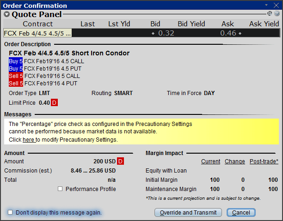
Task: Click the Bid Yield column header
Action: (x=191, y=24)
